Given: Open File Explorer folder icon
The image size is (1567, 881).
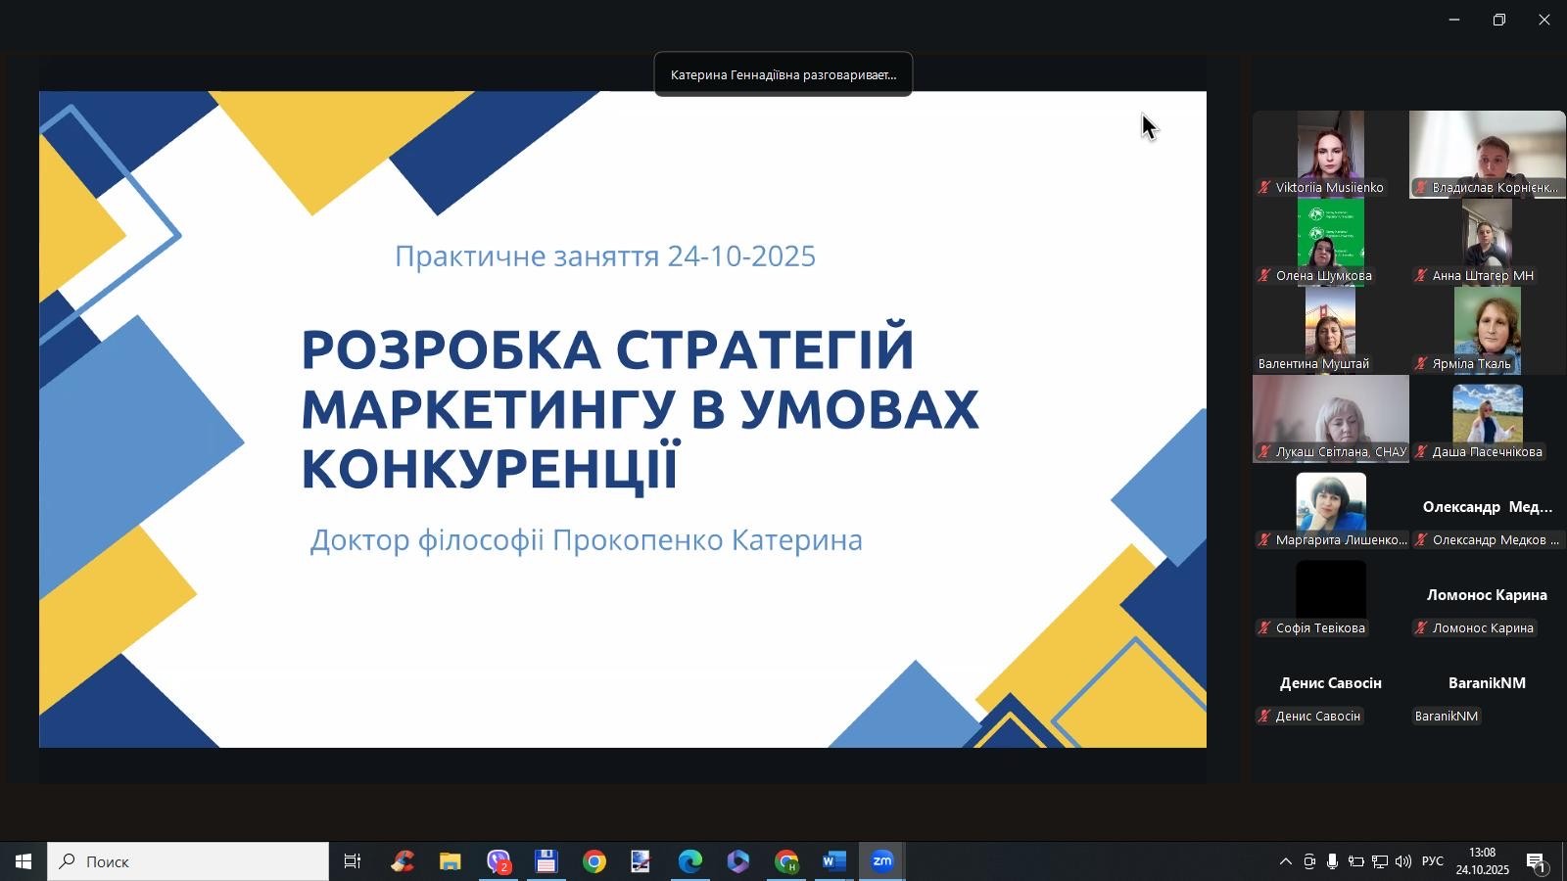Looking at the screenshot, I should (450, 861).
